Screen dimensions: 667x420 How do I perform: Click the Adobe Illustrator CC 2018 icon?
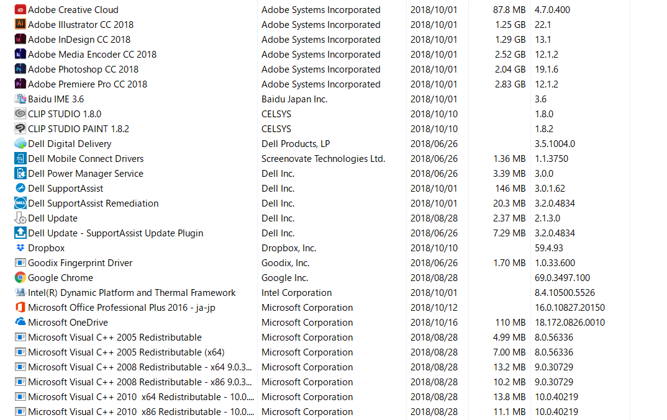point(20,25)
